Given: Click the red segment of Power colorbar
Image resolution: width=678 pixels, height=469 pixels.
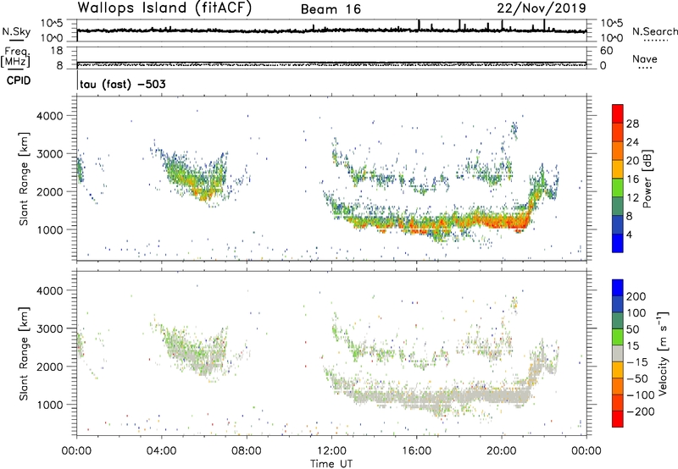Looking at the screenshot, I should point(618,113).
